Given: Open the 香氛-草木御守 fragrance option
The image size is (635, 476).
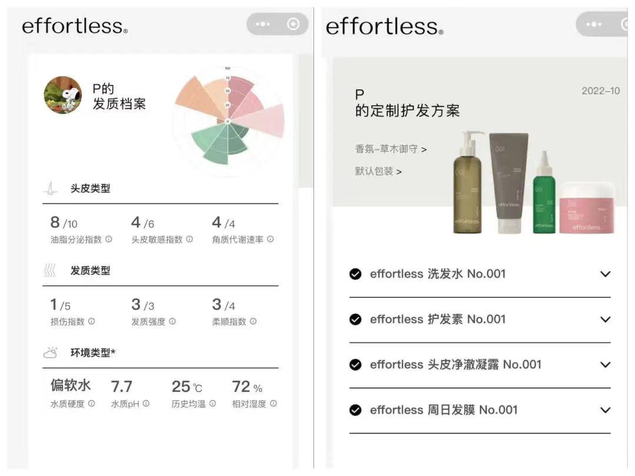Looking at the screenshot, I should [x=390, y=149].
